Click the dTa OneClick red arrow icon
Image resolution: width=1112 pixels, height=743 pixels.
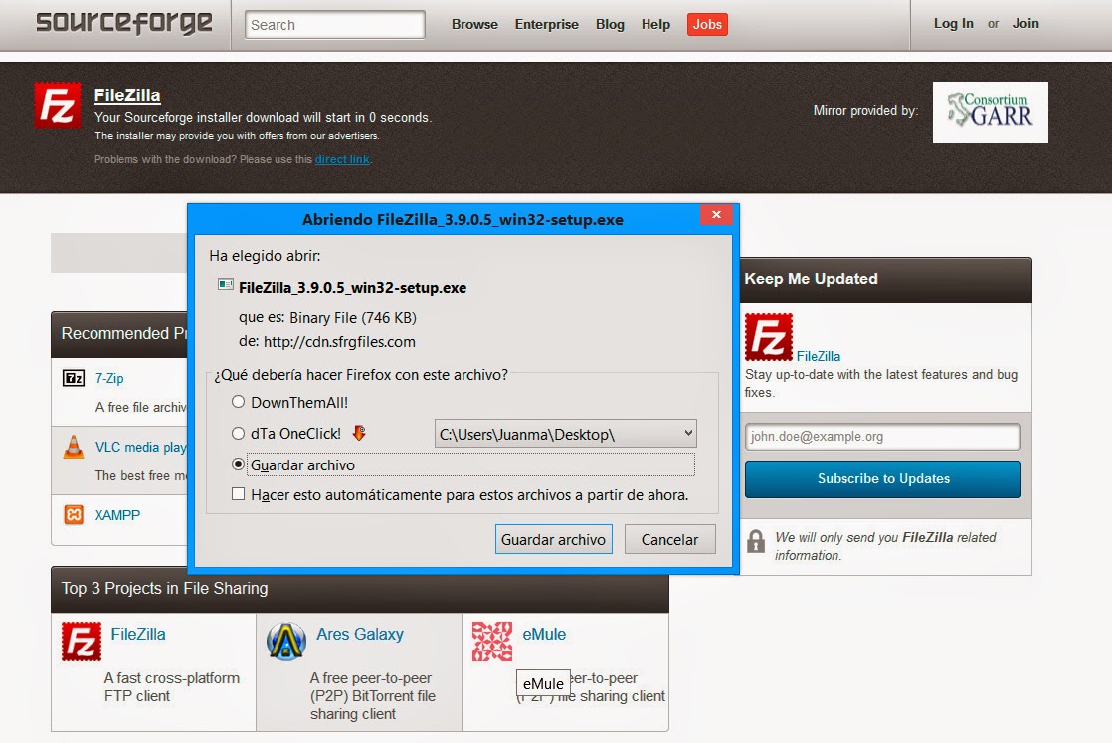click(x=359, y=433)
